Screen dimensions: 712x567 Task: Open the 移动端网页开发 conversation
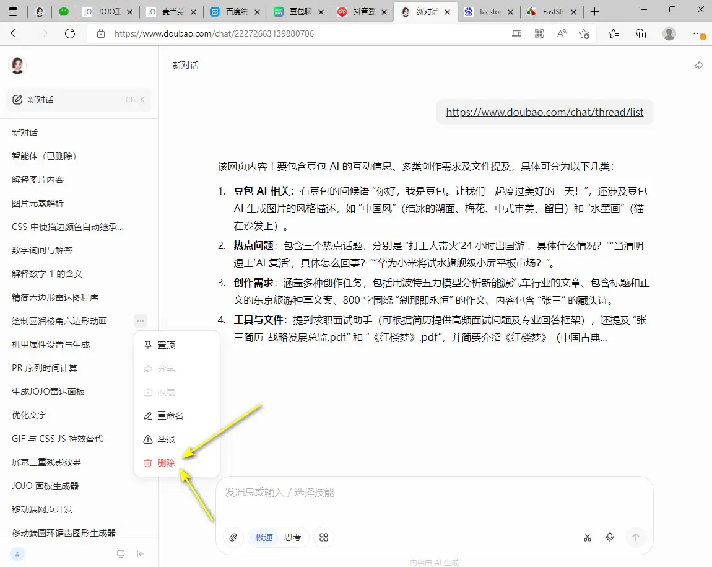[x=79, y=509]
